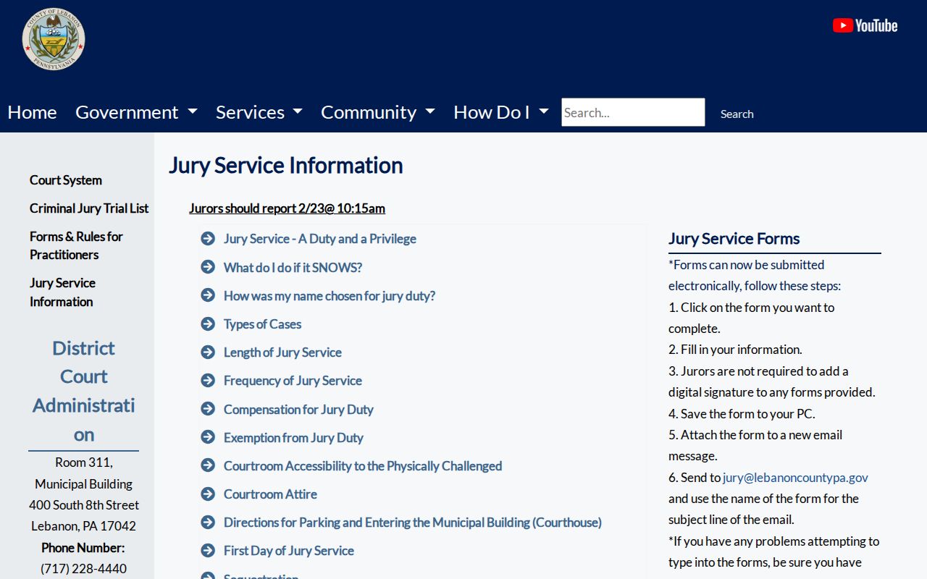927x579 pixels.
Task: Click arrow icon beside First Day of Jury Service
Action: pos(208,551)
